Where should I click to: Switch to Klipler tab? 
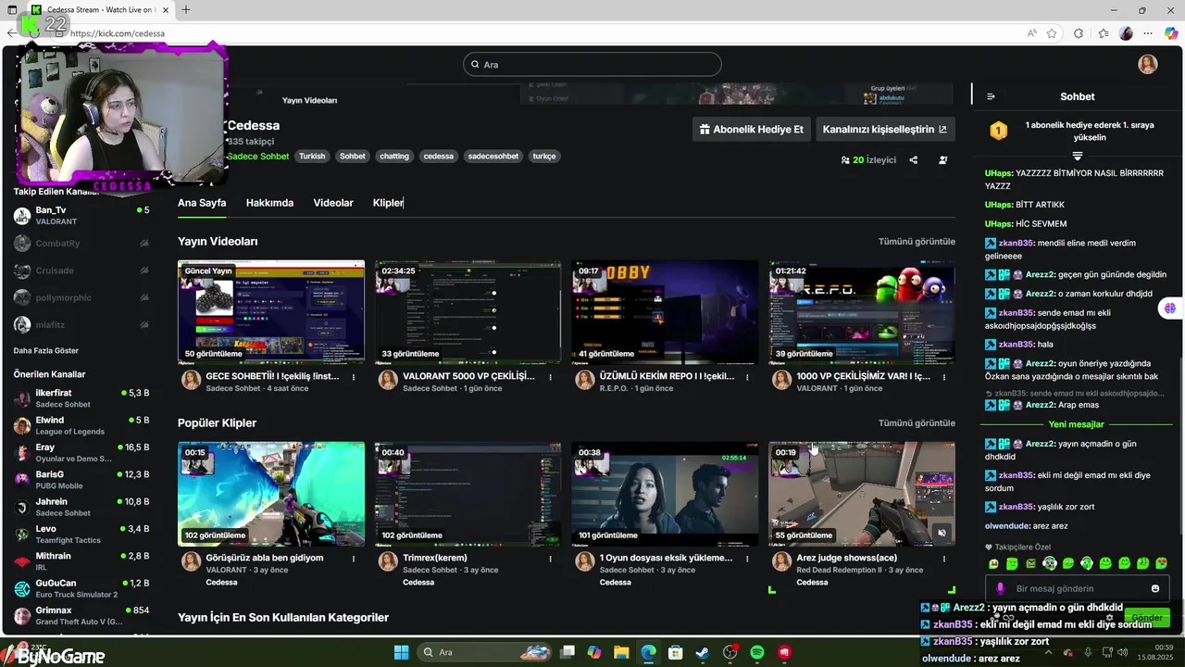coord(388,203)
